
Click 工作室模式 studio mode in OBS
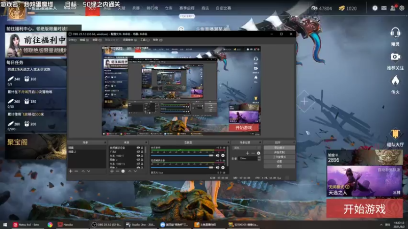pyautogui.click(x=279, y=157)
